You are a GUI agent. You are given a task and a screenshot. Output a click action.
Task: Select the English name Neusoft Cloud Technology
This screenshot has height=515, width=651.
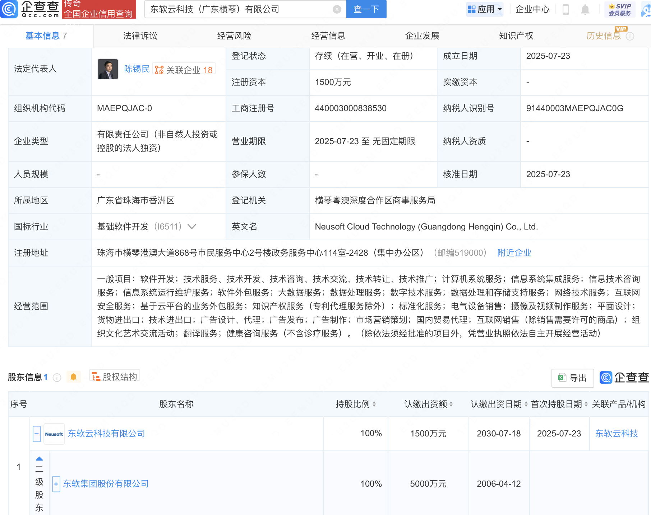tap(426, 227)
